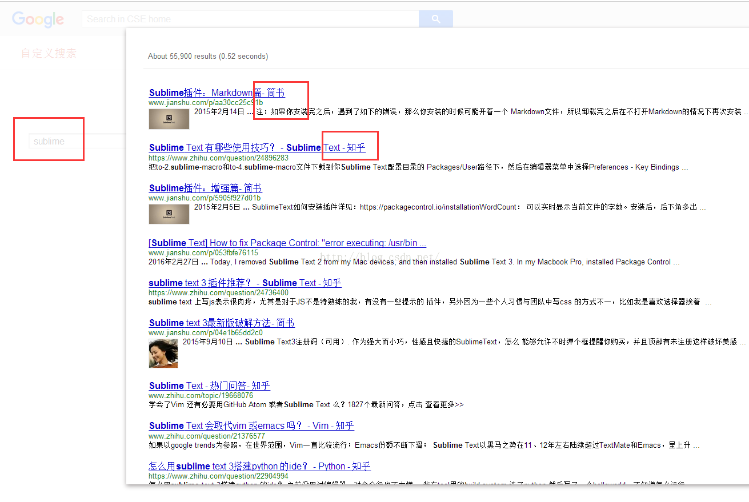Open 'Sublime Text 会取代vim 或emacs 吗？' result

pos(251,425)
